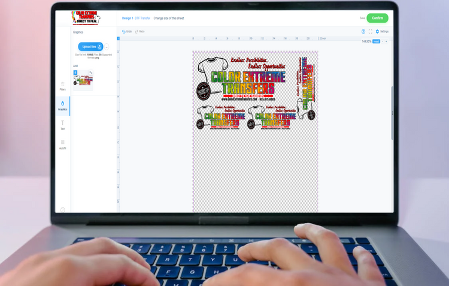Reset the zoom level
The height and width of the screenshot is (286, 449).
(377, 42)
